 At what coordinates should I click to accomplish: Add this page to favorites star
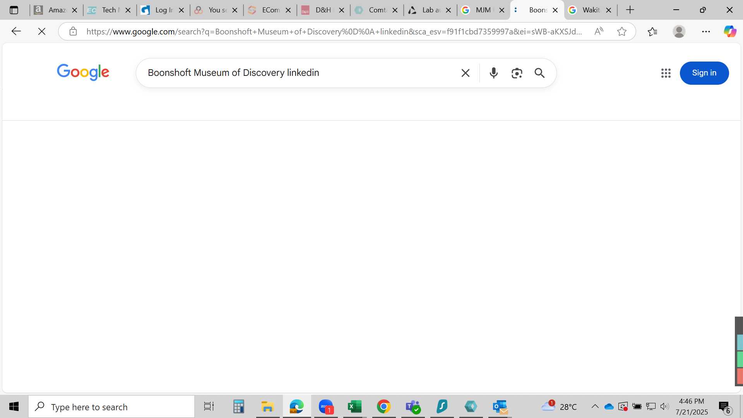tap(622, 31)
